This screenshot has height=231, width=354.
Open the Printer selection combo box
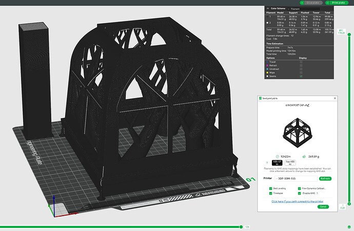(x=296, y=179)
